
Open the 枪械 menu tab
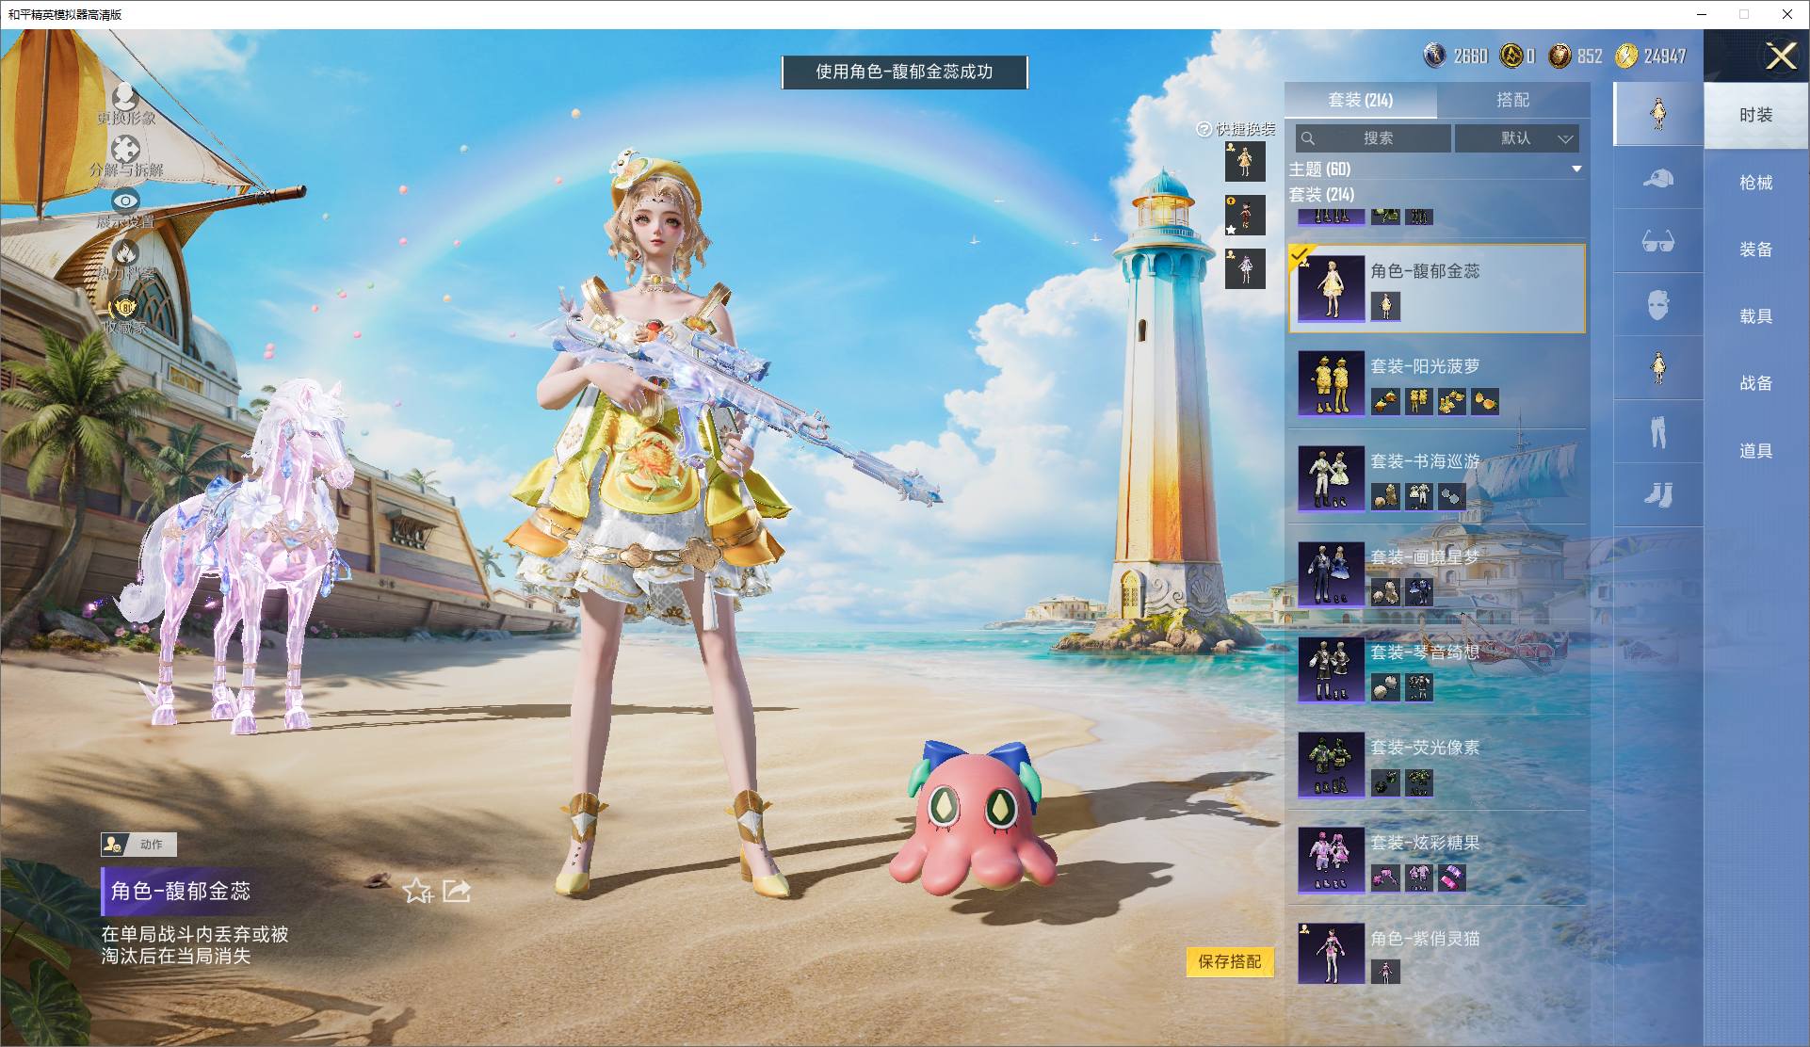point(1755,183)
